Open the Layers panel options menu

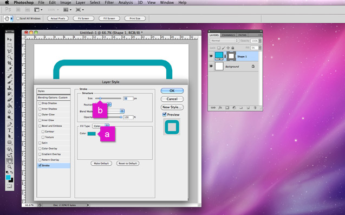point(260,35)
